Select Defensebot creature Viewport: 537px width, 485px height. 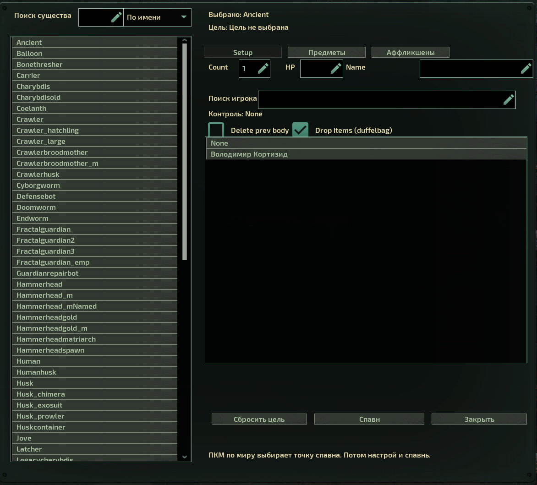pos(95,196)
